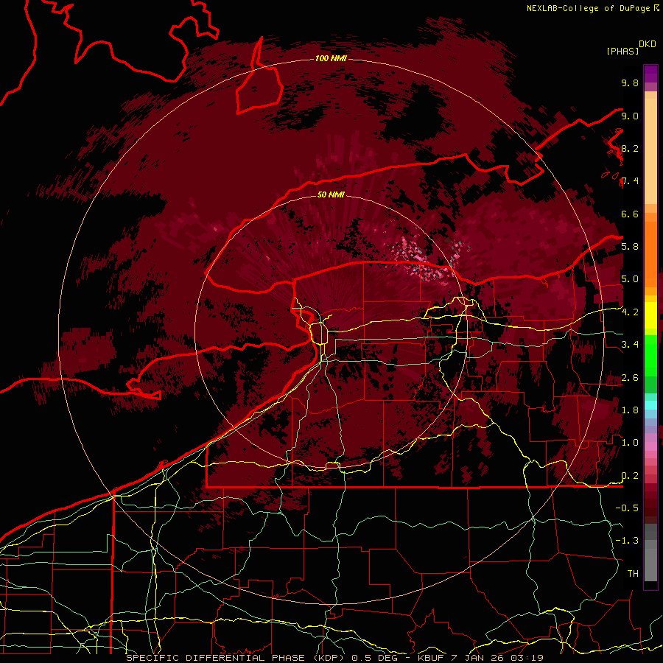Click the 7.4 value on the scale
This screenshot has height=663, width=663.
click(630, 181)
